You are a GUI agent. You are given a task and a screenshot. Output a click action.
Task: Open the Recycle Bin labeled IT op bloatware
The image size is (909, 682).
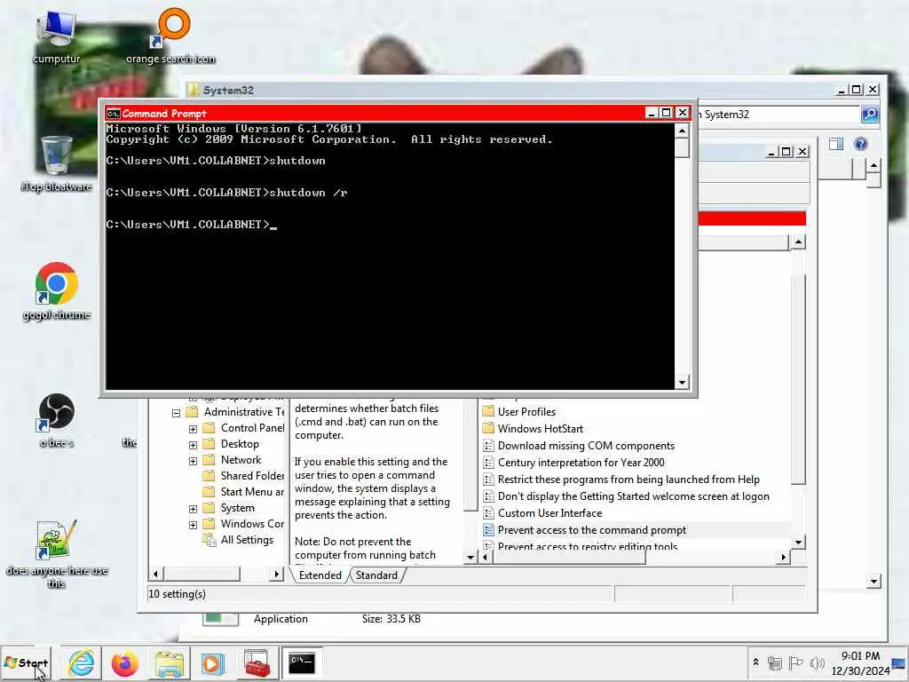[x=56, y=163]
